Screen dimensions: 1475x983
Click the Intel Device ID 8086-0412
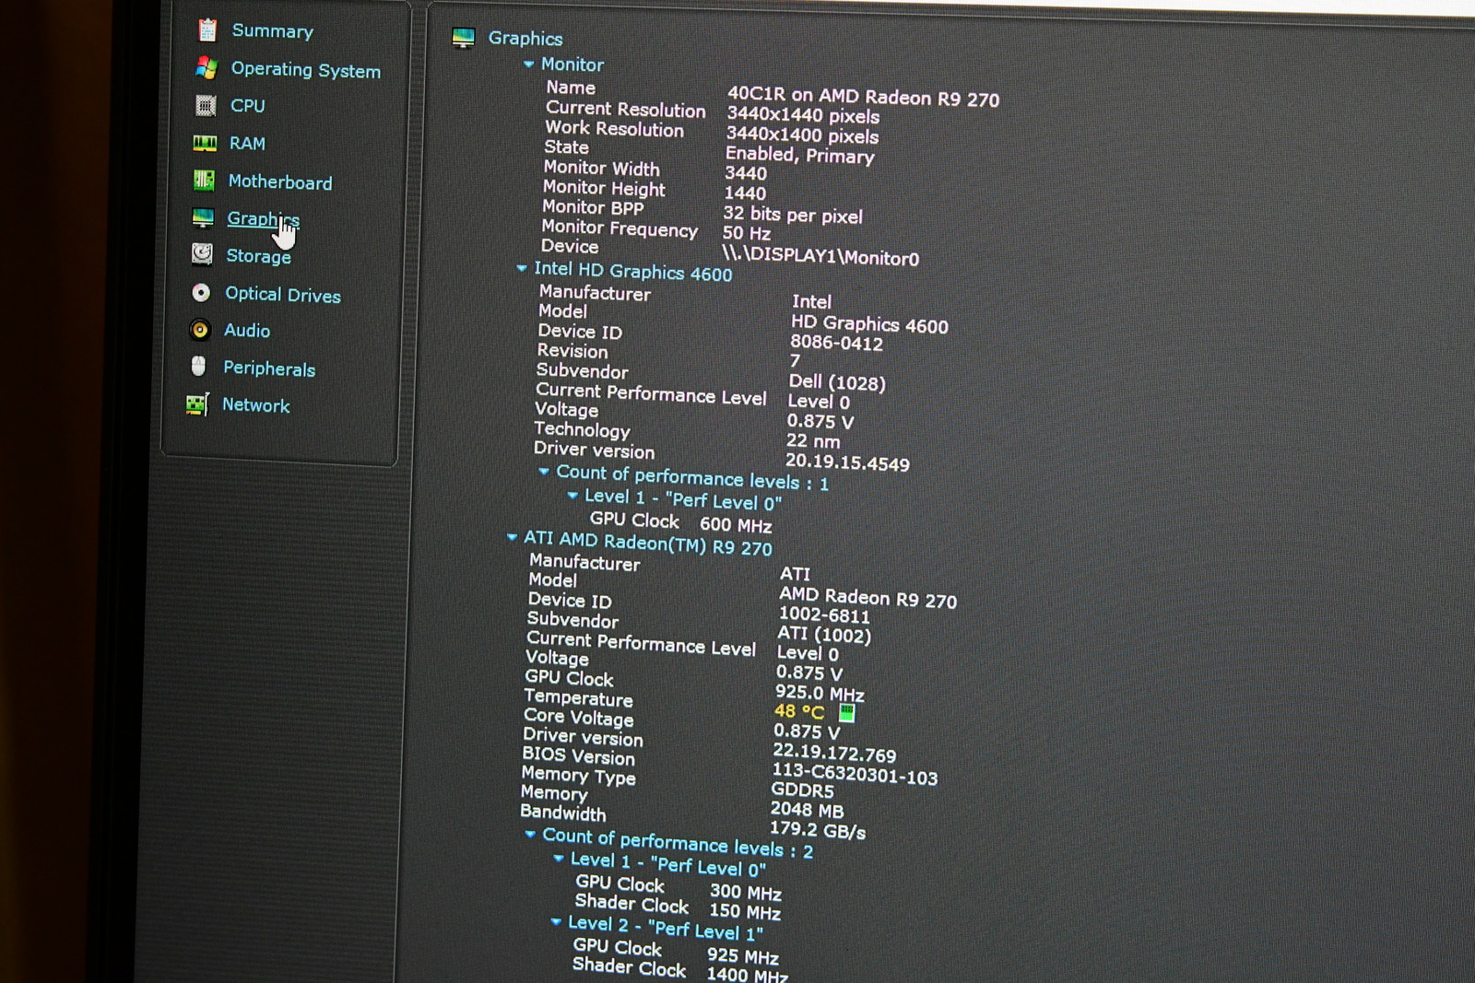836,343
